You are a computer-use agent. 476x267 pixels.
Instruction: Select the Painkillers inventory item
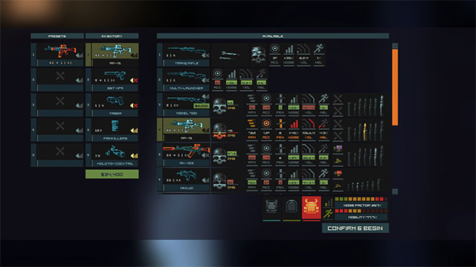click(112, 130)
